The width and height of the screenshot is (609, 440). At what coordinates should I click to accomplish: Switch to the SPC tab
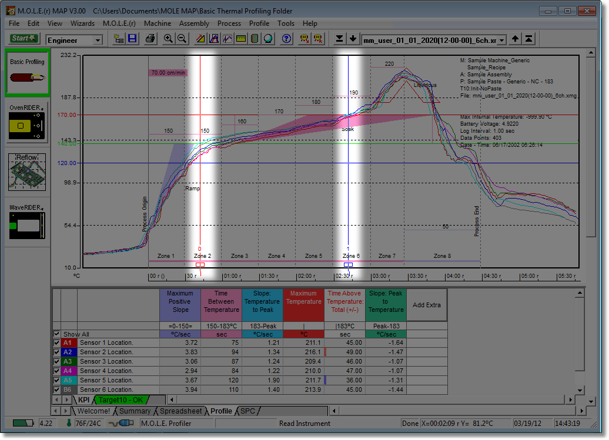tap(248, 411)
